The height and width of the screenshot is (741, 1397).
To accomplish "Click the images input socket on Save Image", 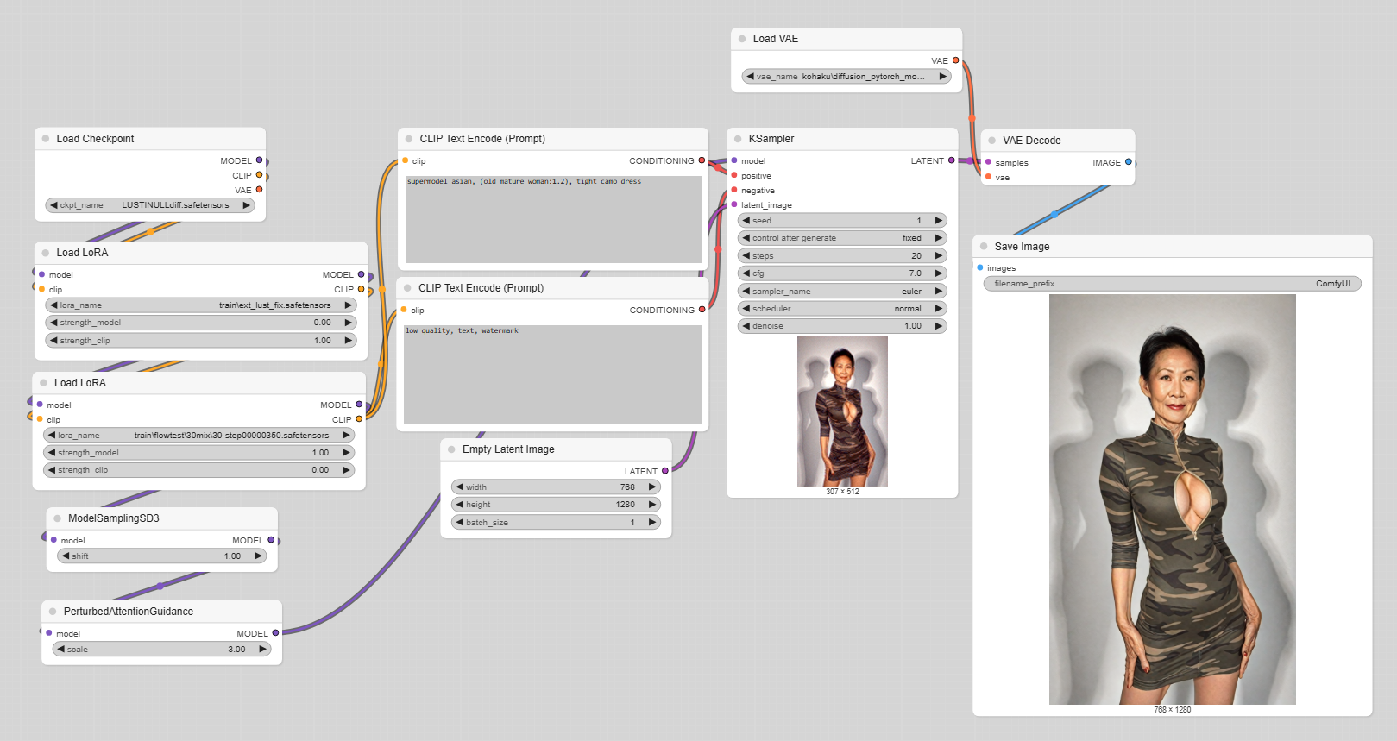I will coord(980,267).
